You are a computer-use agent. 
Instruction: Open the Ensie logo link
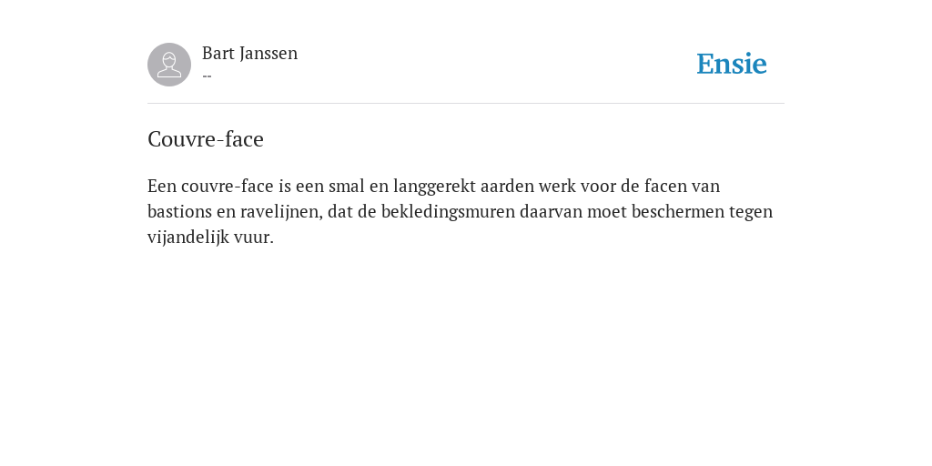pyautogui.click(x=732, y=64)
